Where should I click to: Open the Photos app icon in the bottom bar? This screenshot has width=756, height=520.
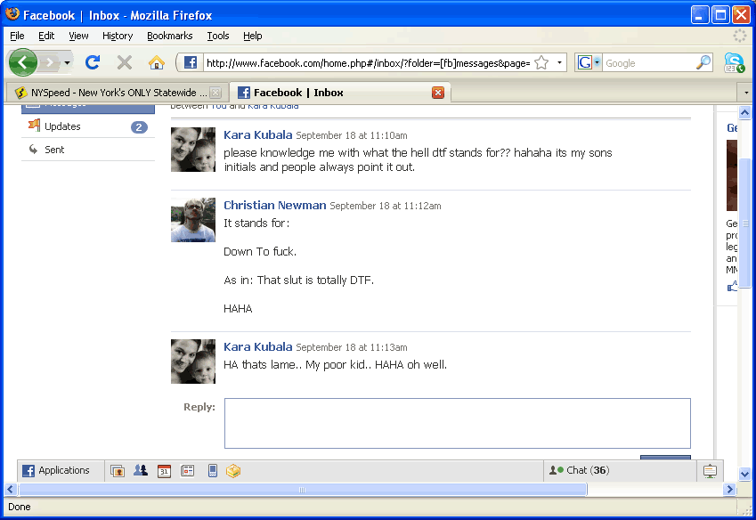pyautogui.click(x=118, y=471)
